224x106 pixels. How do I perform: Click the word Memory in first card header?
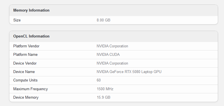point(20,10)
